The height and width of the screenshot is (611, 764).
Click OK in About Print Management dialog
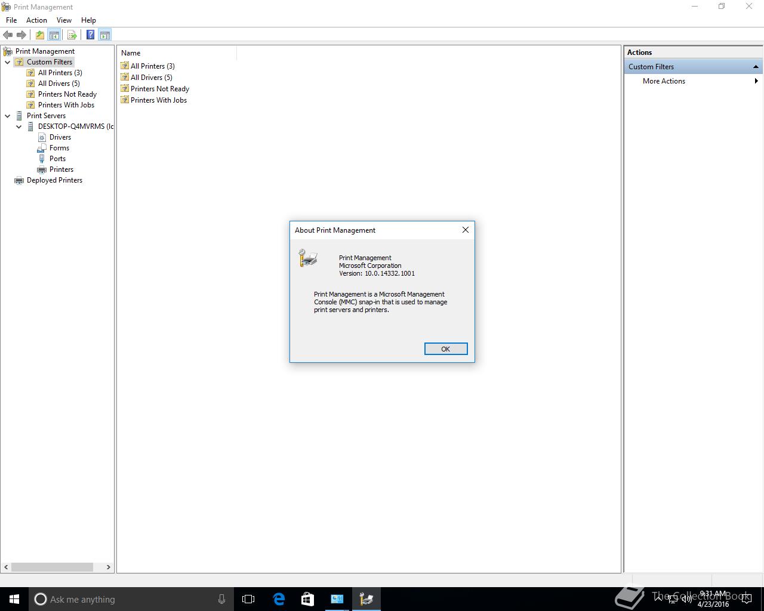[446, 349]
